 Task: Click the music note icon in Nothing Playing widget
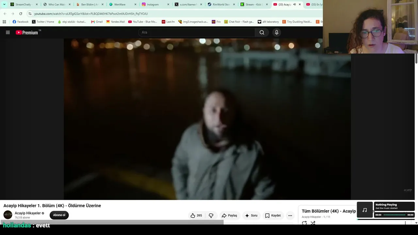pos(365,210)
